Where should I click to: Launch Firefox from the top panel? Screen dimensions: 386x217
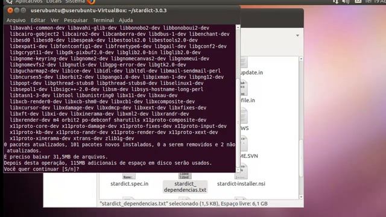click(x=91, y=2)
